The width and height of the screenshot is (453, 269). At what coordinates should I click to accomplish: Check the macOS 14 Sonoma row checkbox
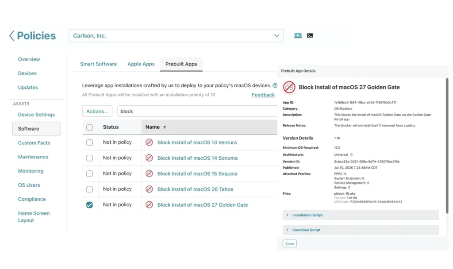pos(89,158)
